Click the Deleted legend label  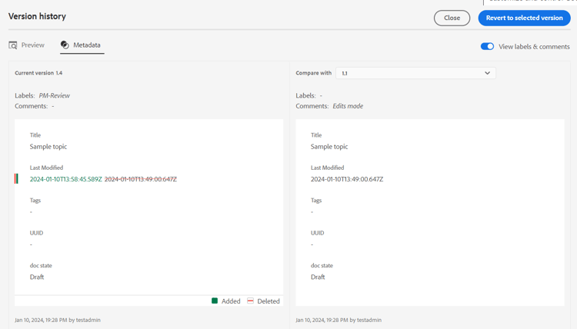tap(268, 301)
